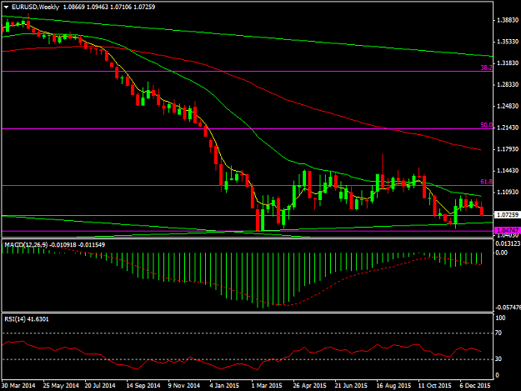
Task: Open the chart menu triangle beside EURUSD
Action: [7, 7]
